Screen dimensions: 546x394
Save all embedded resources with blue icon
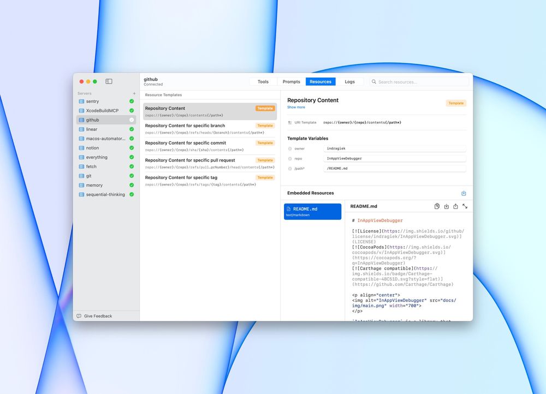[x=464, y=193]
